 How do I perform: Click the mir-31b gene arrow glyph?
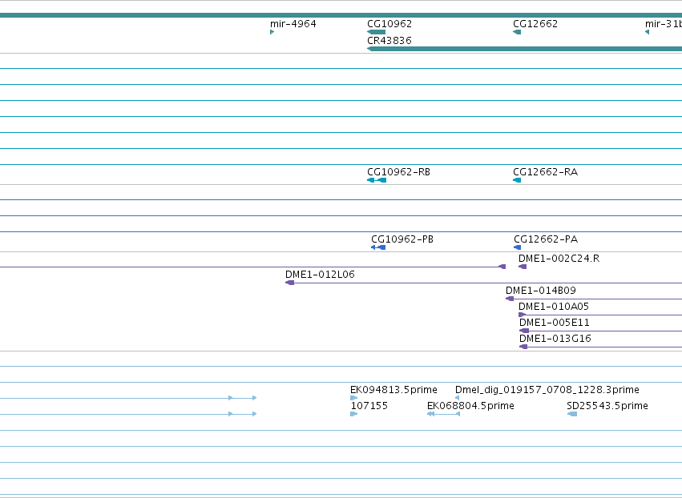pyautogui.click(x=648, y=32)
